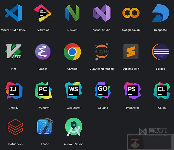Image resolution: width=174 pixels, height=150 pixels.
Task: Open the Xcode hammer icon
Action: pos(45,126)
